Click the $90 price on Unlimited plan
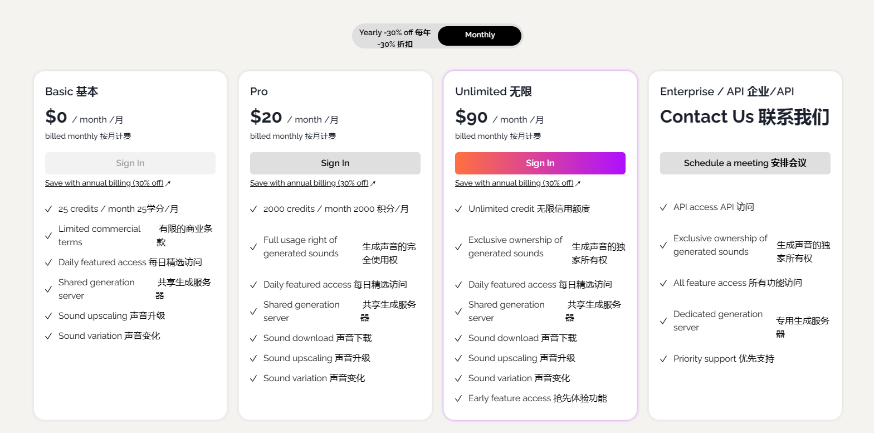Image resolution: width=874 pixels, height=433 pixels. pos(472,118)
